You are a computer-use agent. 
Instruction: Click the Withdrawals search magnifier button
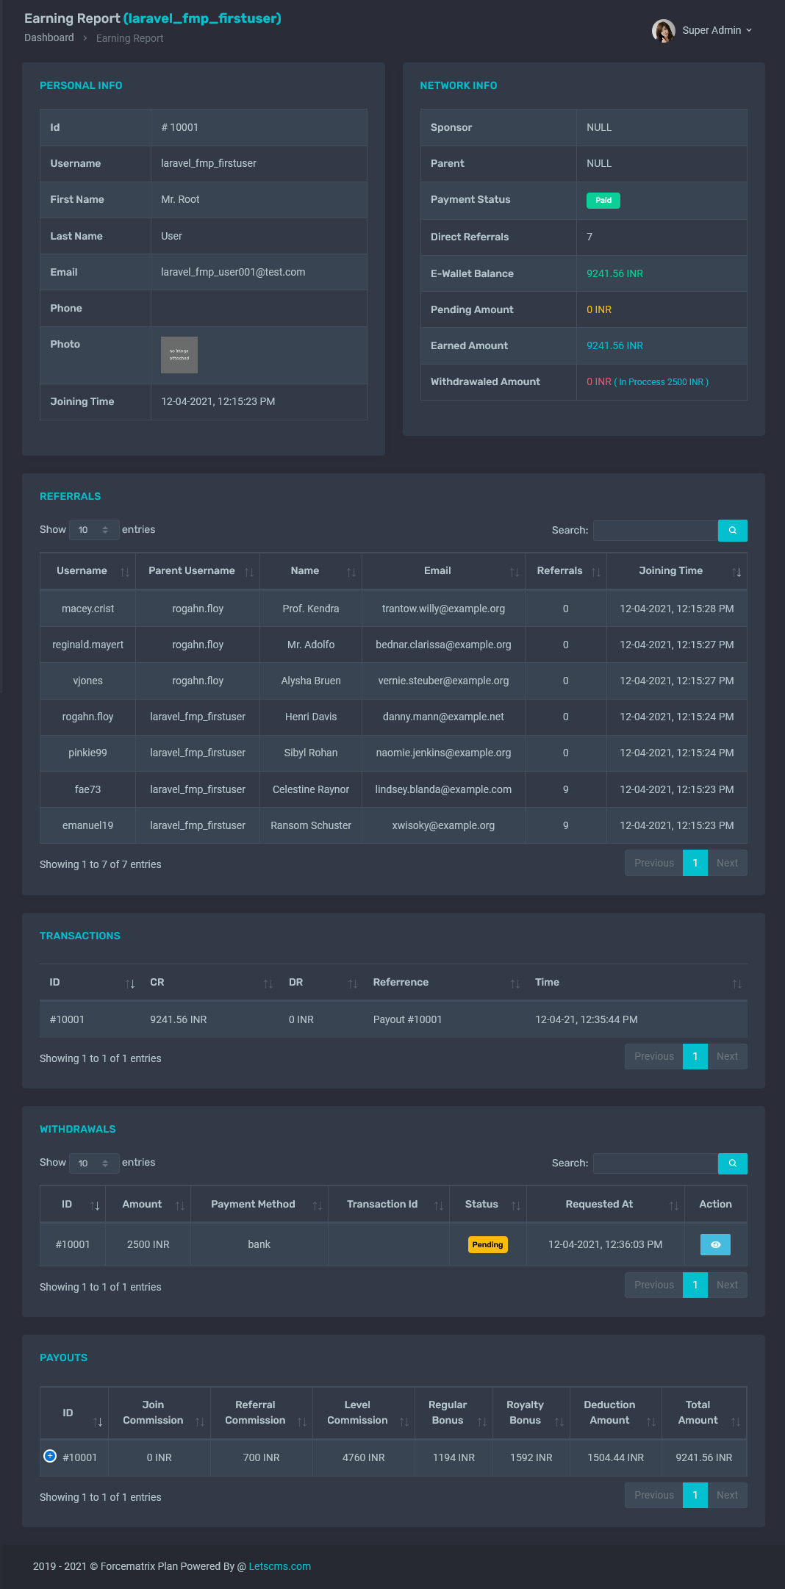(732, 1163)
